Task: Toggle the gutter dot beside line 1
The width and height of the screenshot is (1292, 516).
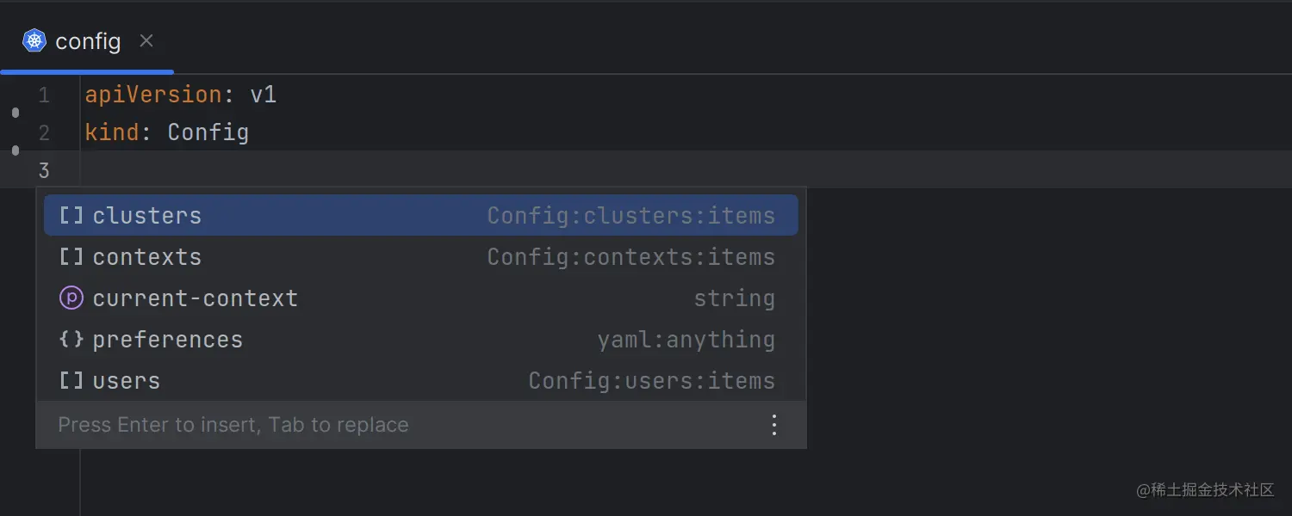Action: coord(15,112)
